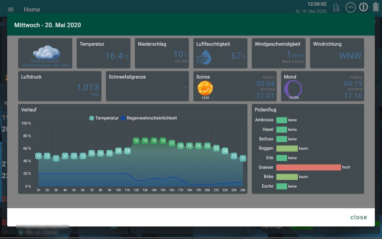Open the hamburger navigation menu

coord(11,10)
